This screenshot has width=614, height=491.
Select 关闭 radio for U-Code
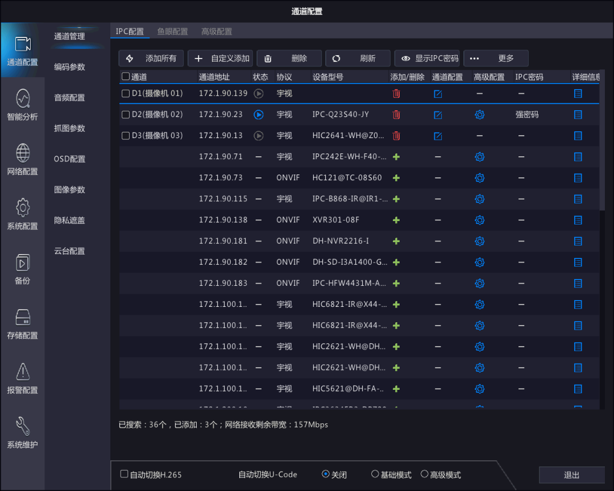[x=325, y=474]
